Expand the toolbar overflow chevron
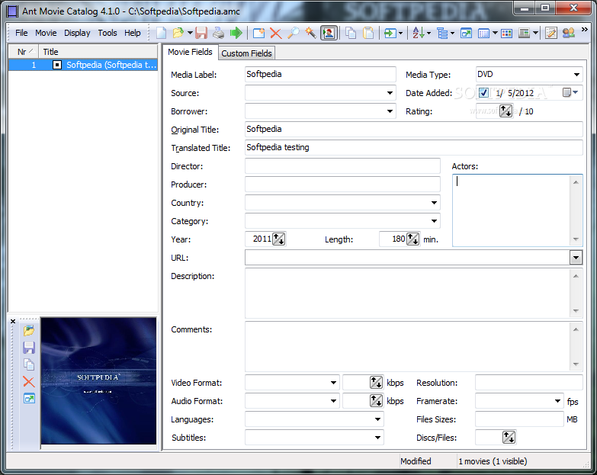This screenshot has width=597, height=475. click(585, 29)
